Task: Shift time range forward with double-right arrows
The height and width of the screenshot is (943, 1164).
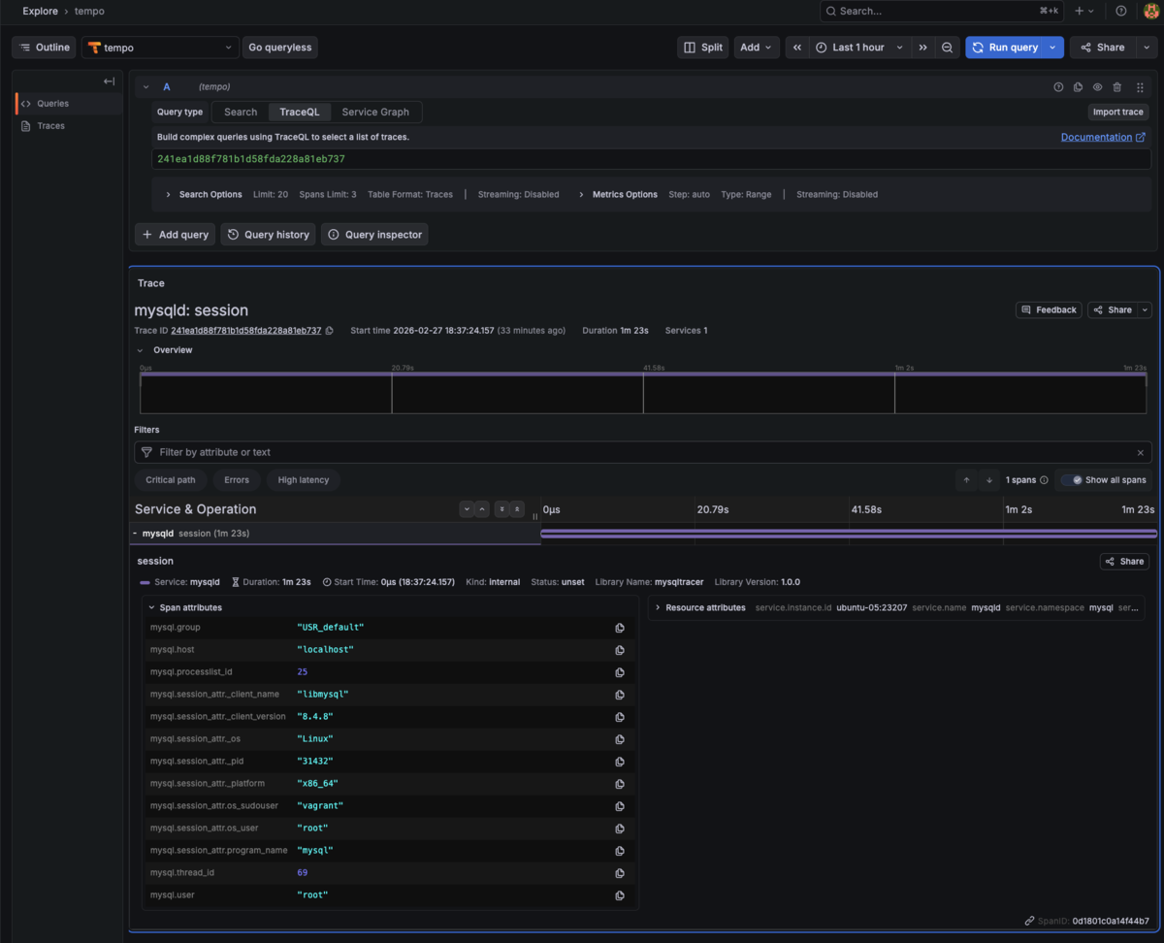Action: [922, 48]
